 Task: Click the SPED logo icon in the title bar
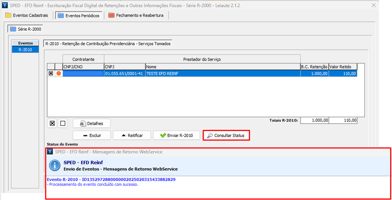(5, 5)
